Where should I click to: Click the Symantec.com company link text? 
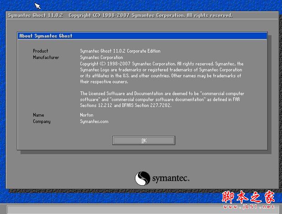click(94, 122)
